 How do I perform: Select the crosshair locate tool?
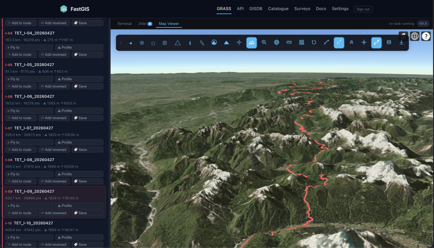pos(239,42)
